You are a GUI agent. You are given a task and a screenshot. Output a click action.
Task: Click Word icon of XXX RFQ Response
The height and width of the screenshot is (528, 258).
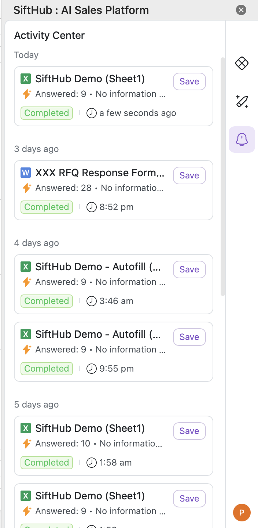tap(25, 173)
